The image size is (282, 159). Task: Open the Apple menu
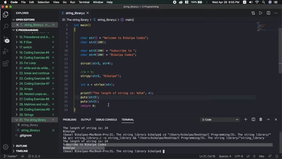(5, 2)
